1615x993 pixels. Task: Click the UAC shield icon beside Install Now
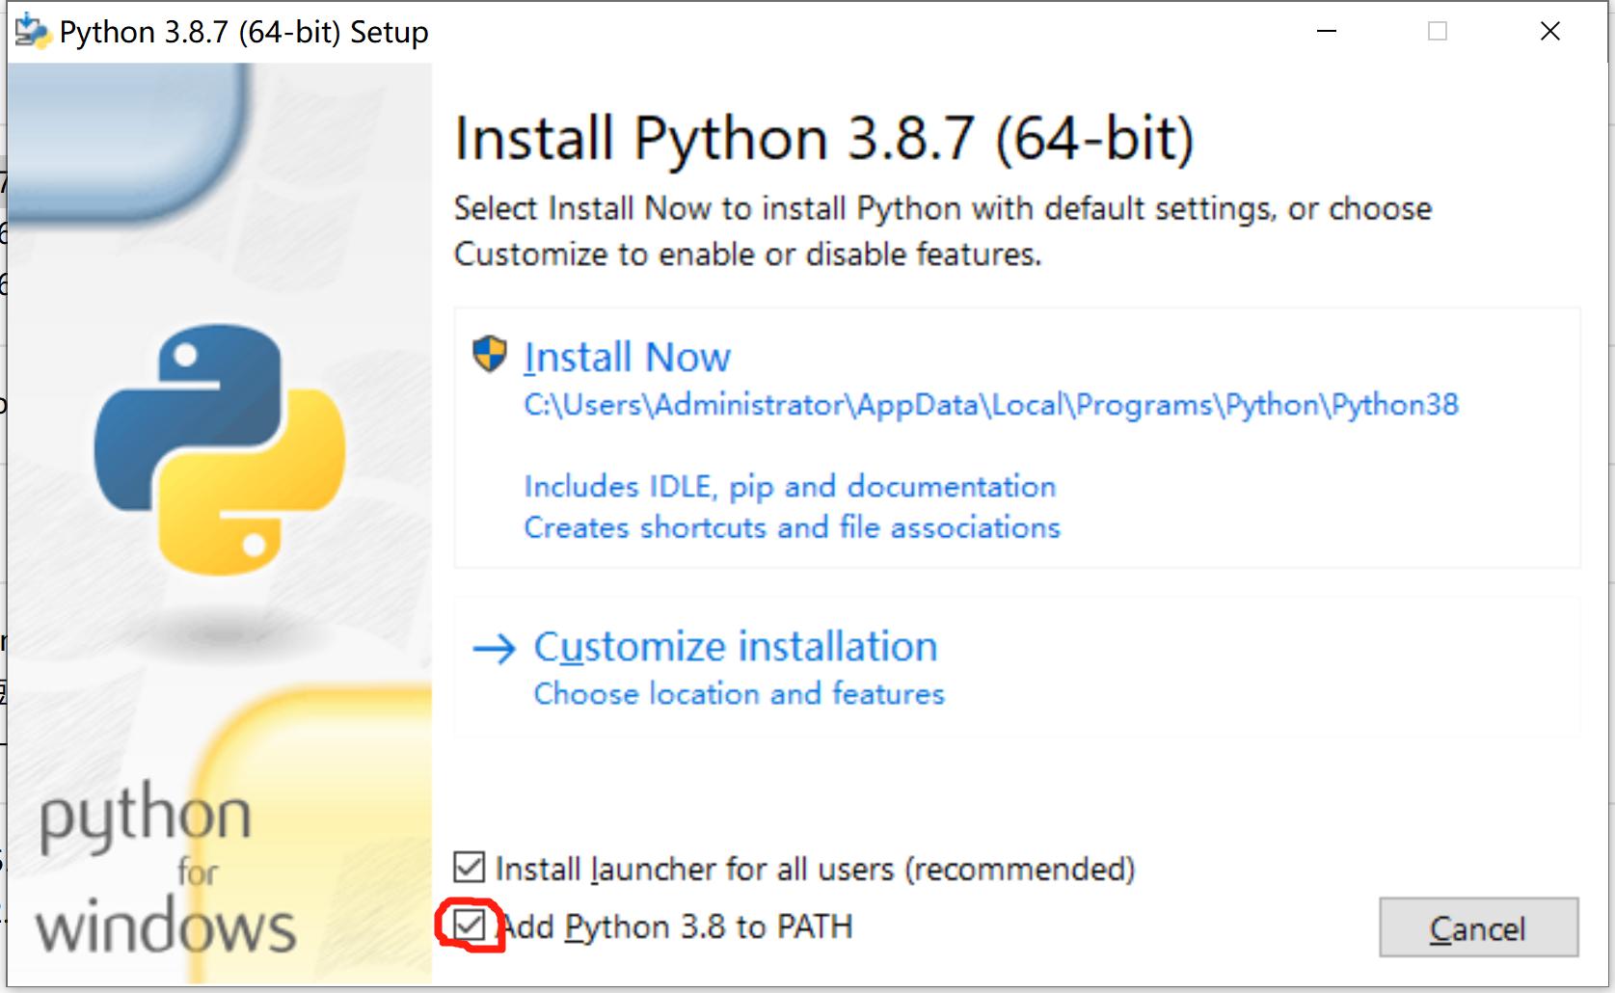pyautogui.click(x=490, y=355)
